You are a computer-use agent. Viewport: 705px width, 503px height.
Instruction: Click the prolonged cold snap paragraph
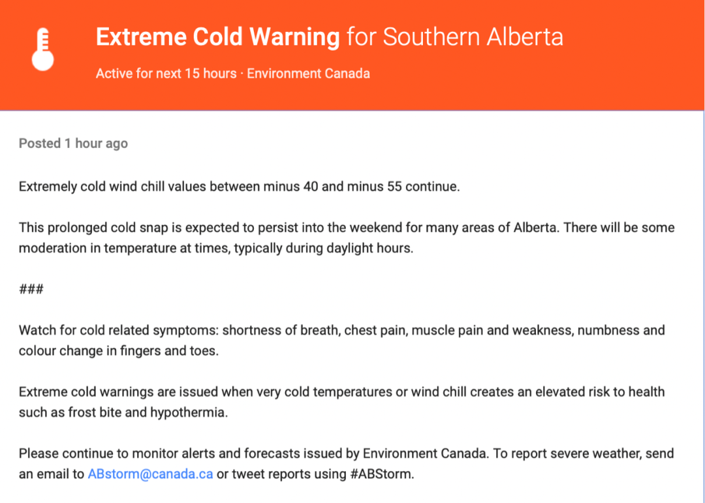tap(347, 237)
